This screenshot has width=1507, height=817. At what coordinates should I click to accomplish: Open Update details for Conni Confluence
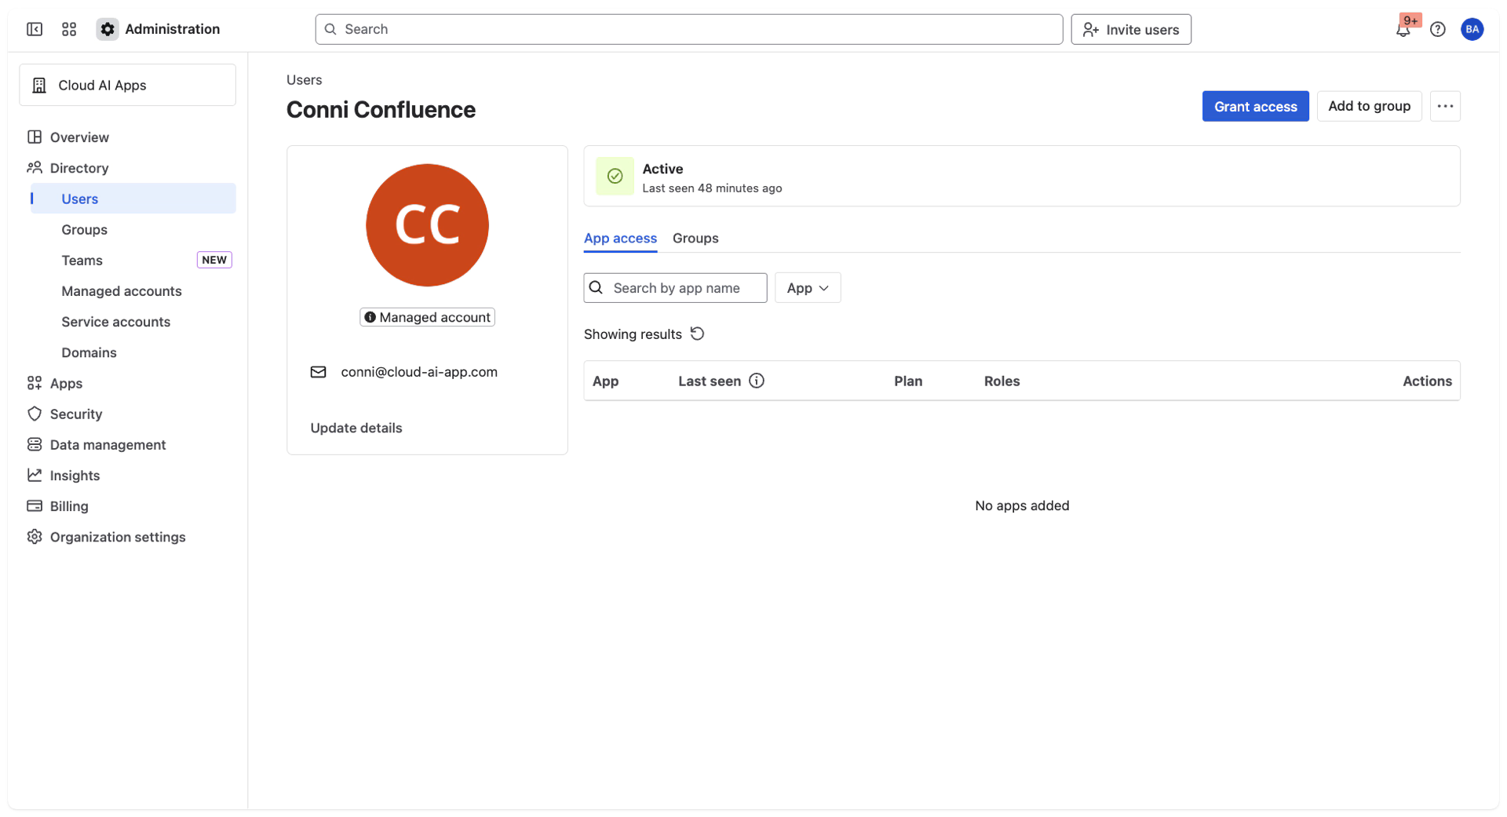click(356, 428)
